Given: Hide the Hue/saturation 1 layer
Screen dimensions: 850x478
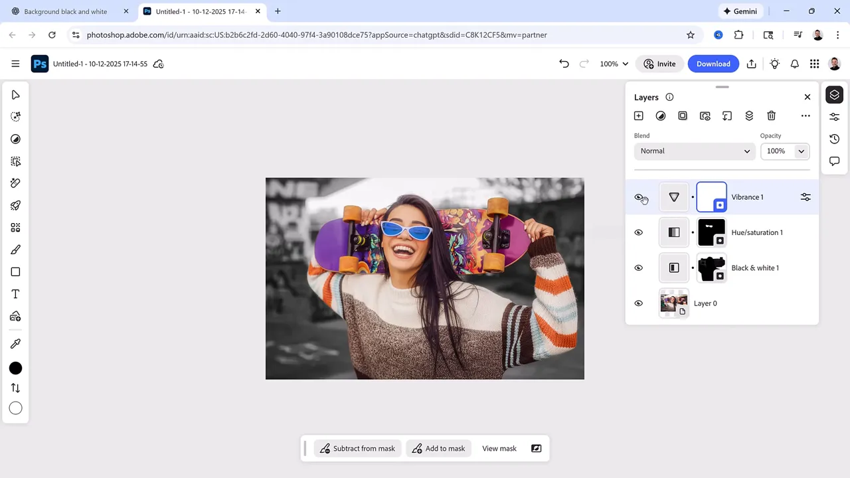Looking at the screenshot, I should click(638, 232).
